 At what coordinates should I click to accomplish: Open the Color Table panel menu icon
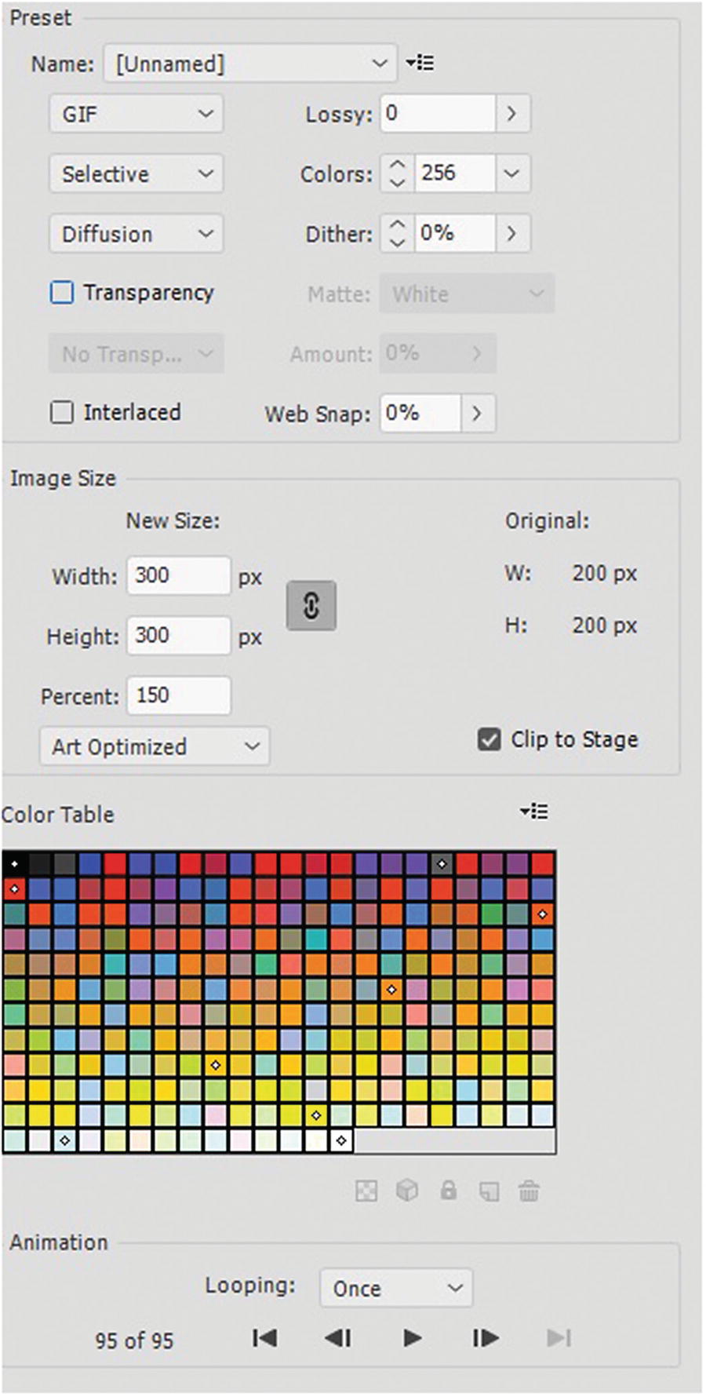(534, 812)
